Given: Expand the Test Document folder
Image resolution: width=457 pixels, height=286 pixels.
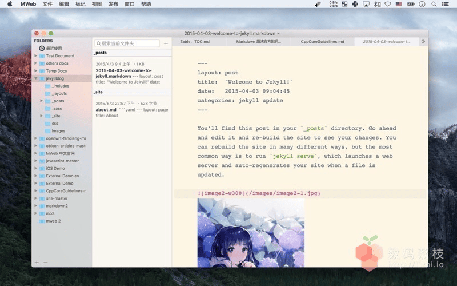Looking at the screenshot, I should point(35,55).
